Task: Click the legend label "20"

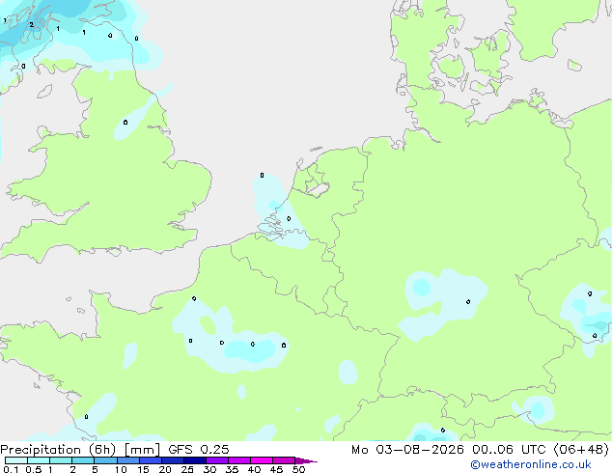Action: click(165, 469)
